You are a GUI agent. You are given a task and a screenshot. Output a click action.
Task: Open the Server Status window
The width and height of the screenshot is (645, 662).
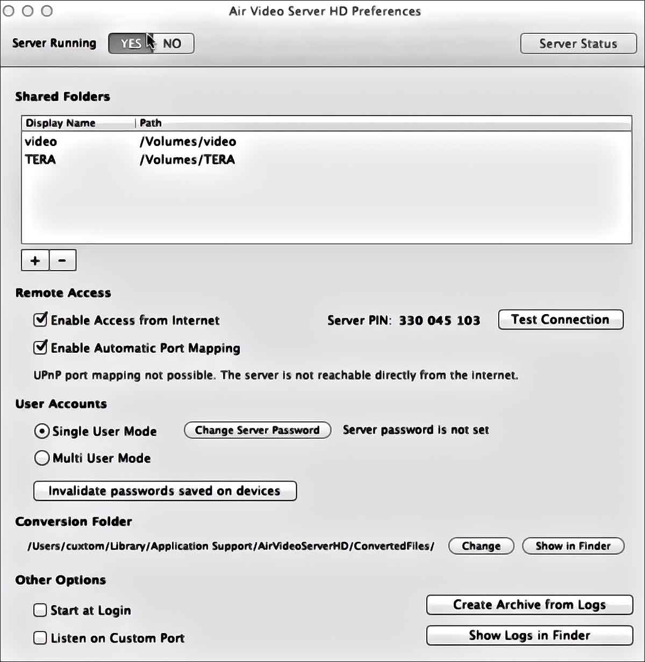578,43
